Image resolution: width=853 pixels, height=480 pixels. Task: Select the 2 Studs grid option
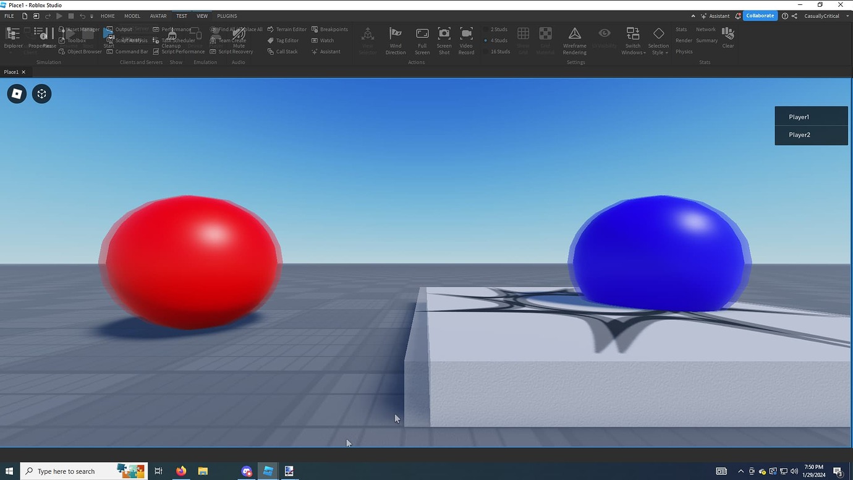498,29
